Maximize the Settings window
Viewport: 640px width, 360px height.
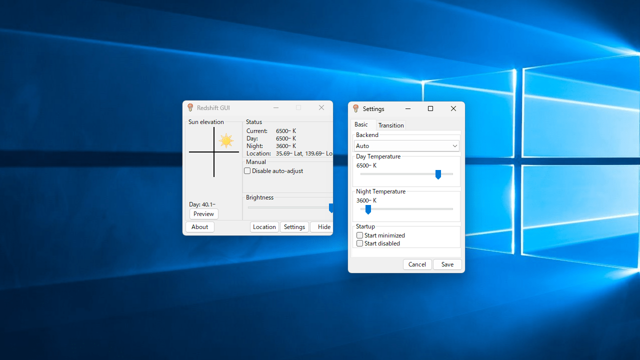[x=430, y=108]
